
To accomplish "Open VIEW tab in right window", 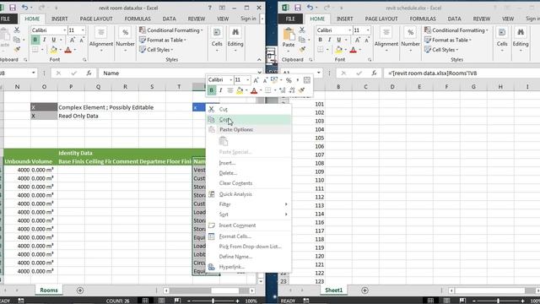I will point(508,19).
